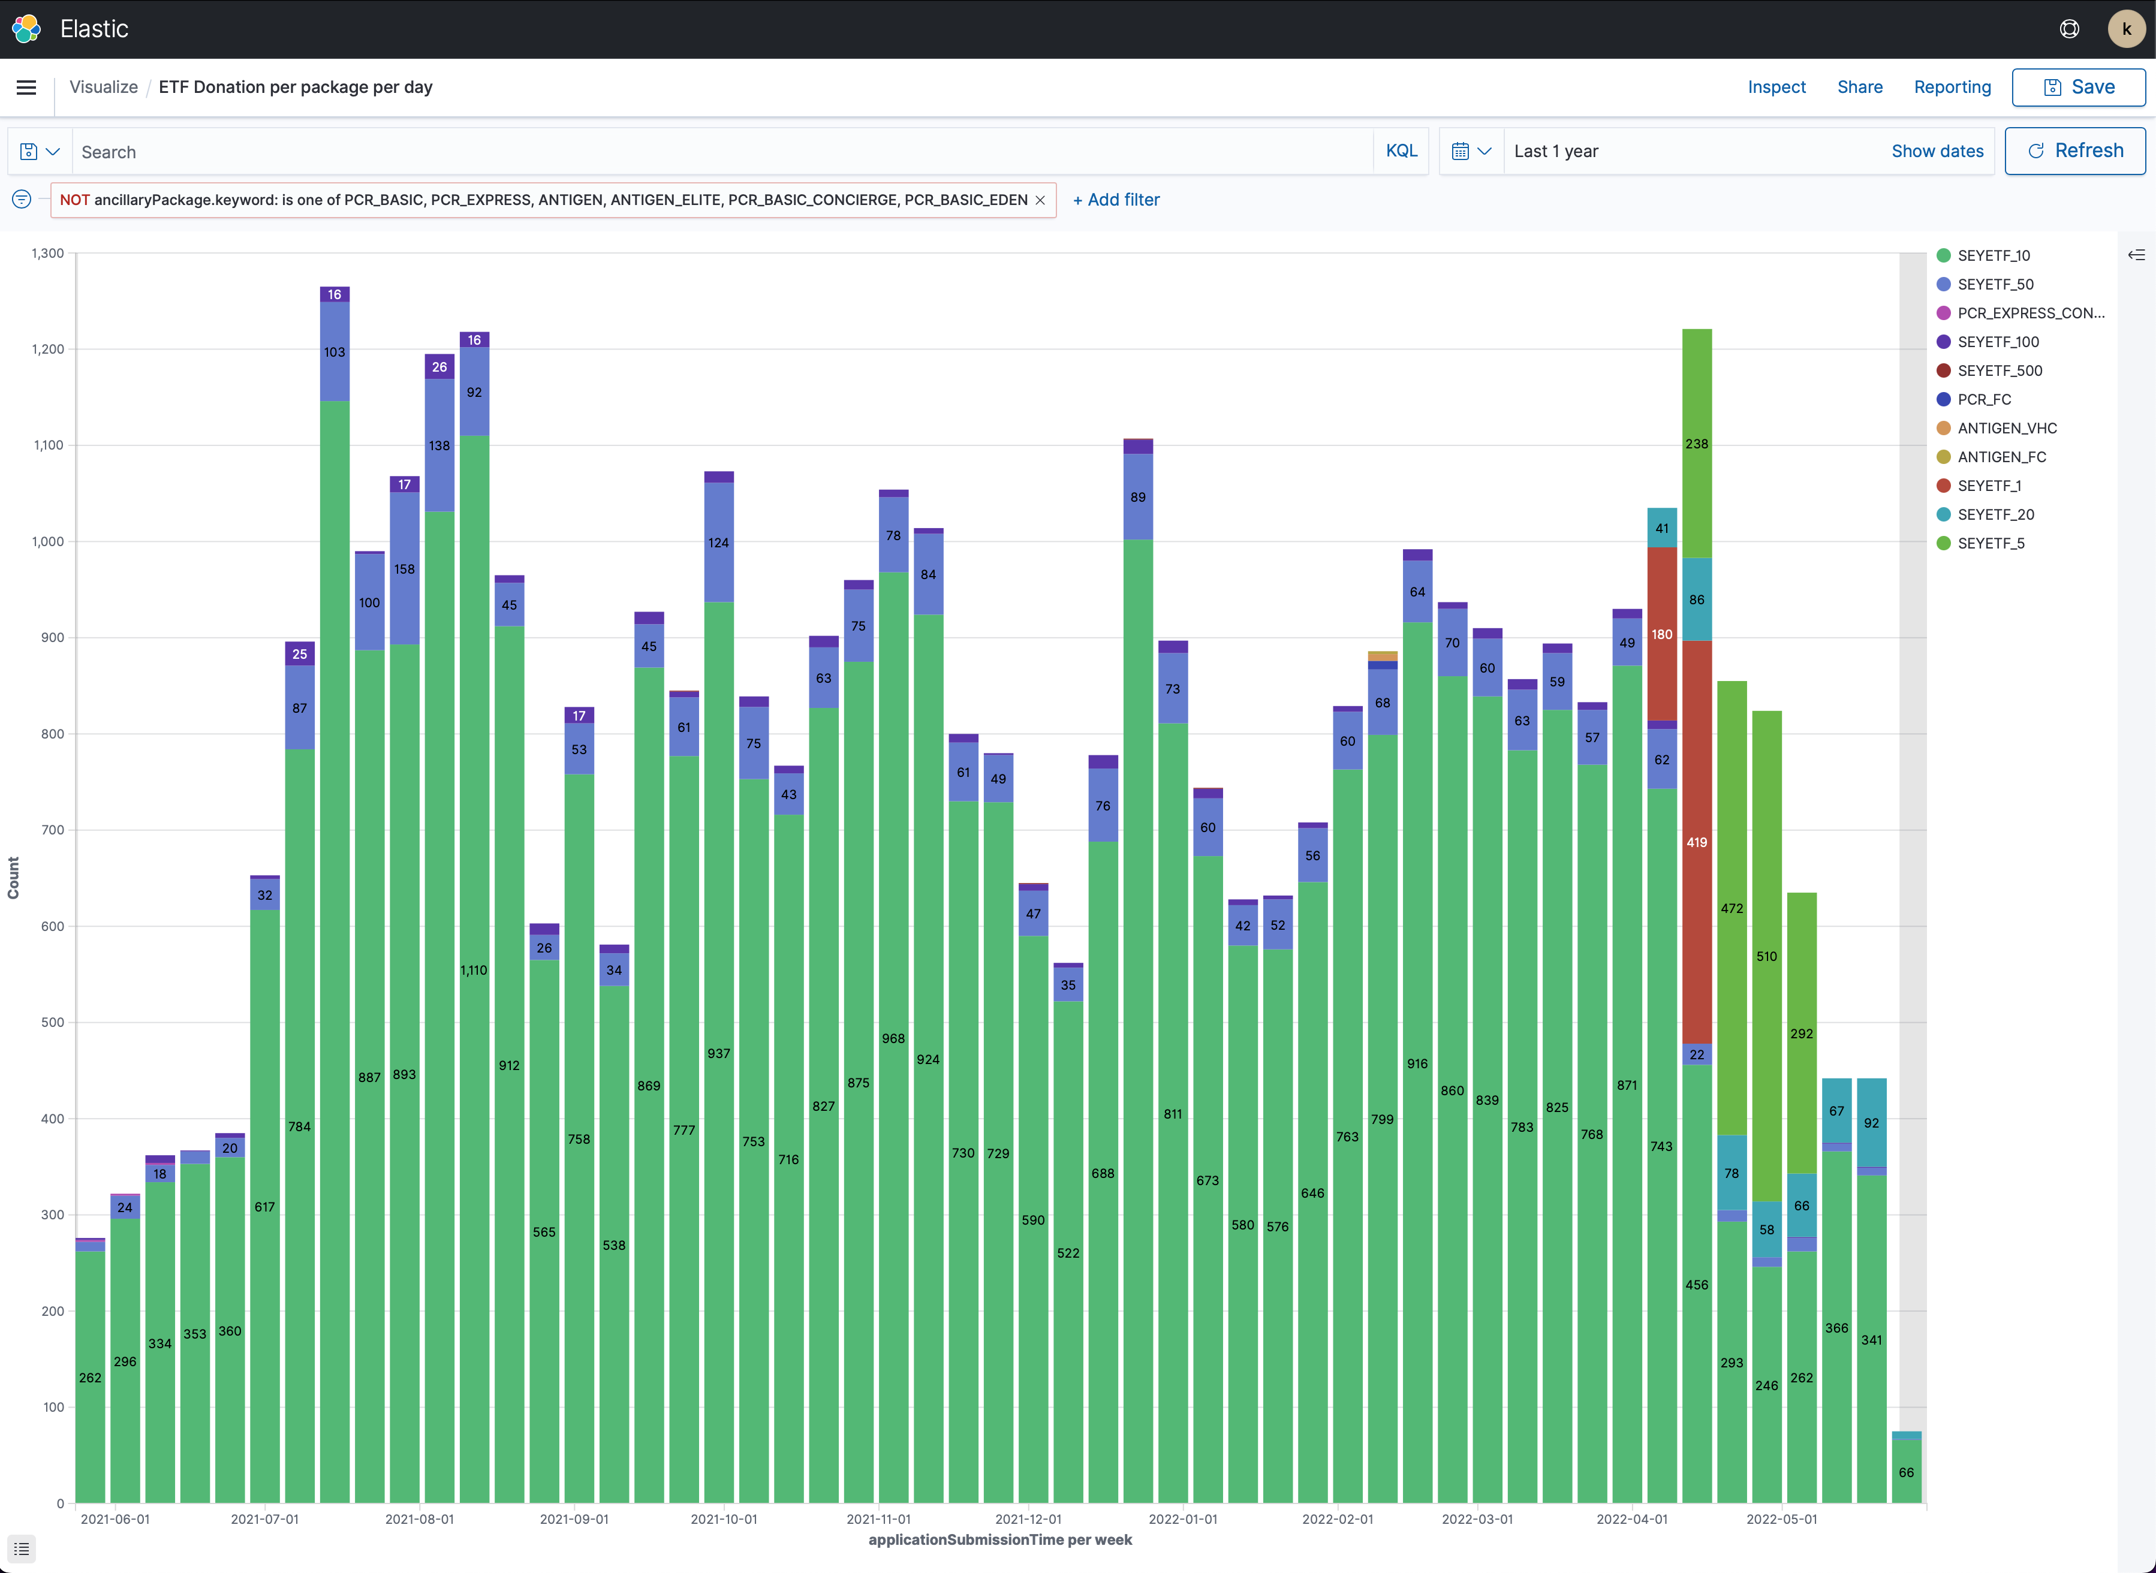This screenshot has height=1573, width=2156.
Task: Save the visualization
Action: coord(2078,87)
